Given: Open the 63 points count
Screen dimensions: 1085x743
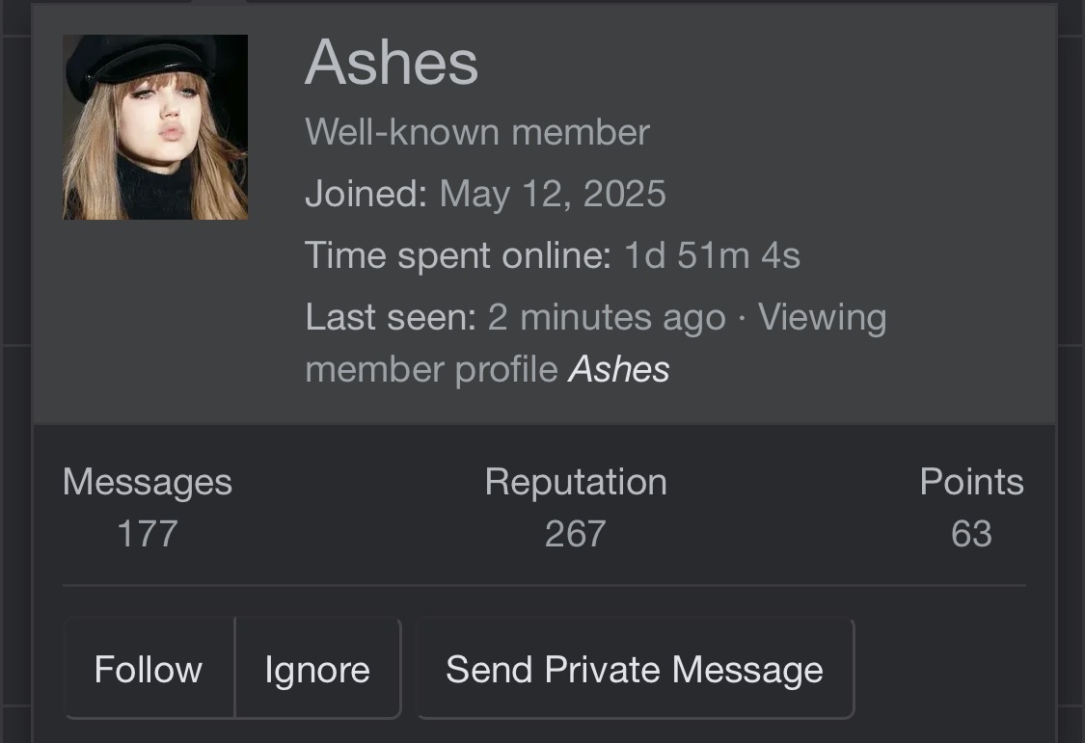Looking at the screenshot, I should click(x=971, y=534).
